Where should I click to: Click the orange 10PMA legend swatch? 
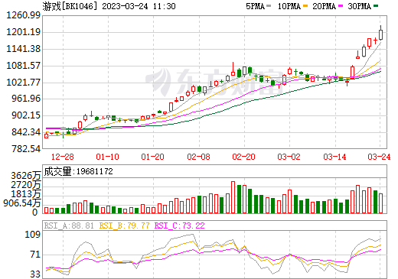pos(305,6)
